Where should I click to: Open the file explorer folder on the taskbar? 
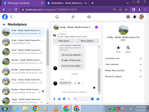(x=25, y=108)
